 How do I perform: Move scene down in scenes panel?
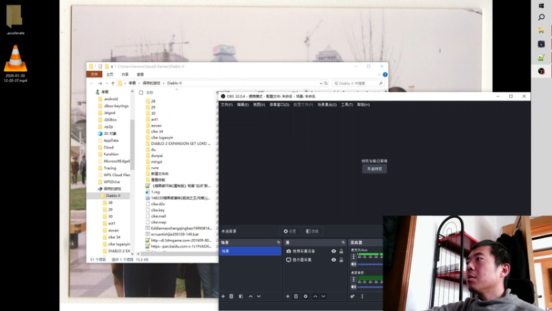coord(259,296)
